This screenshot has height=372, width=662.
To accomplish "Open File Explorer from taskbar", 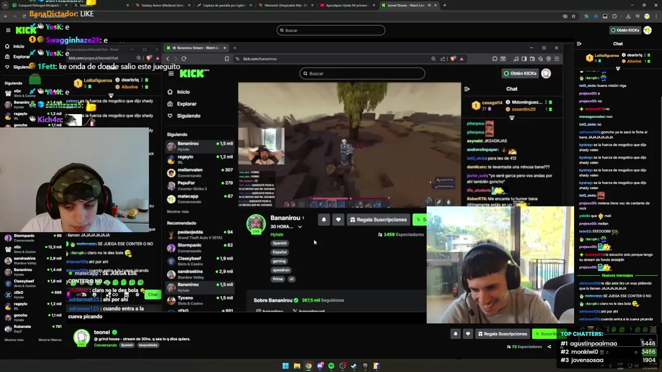I will (x=297, y=366).
